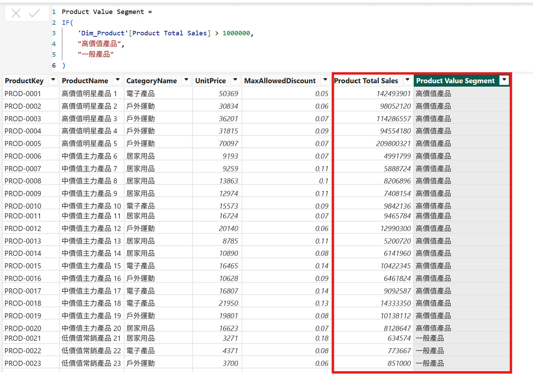Click product name 中價值主力產品 12
The width and height of the screenshot is (533, 374).
(91, 229)
